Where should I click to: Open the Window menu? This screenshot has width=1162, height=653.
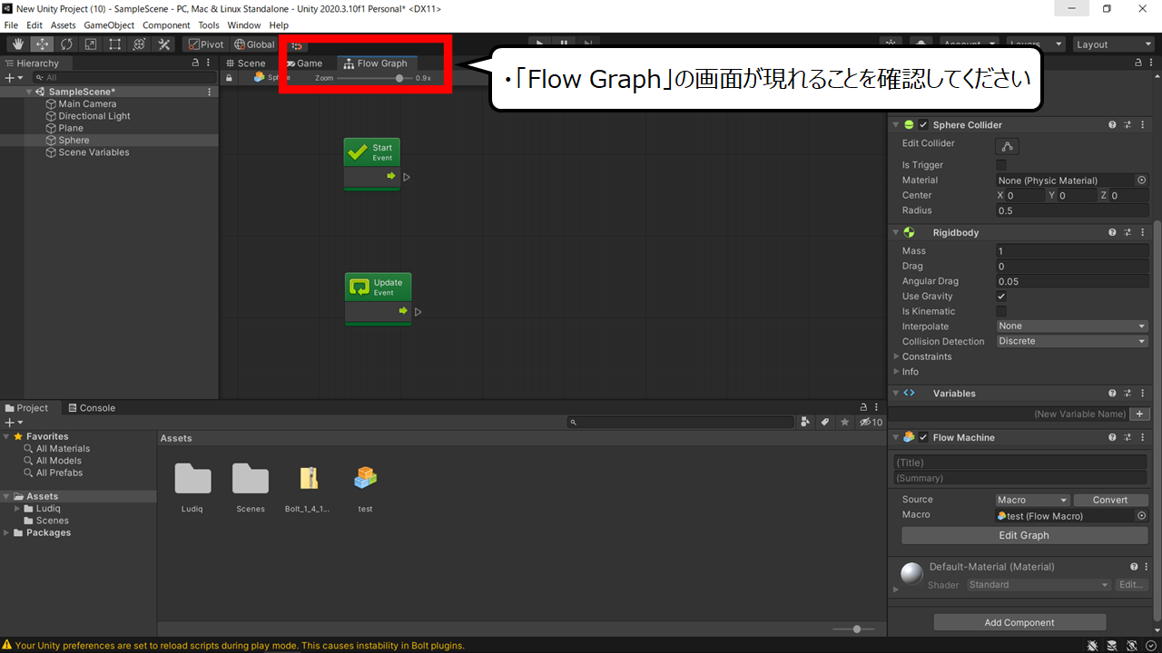click(x=243, y=25)
